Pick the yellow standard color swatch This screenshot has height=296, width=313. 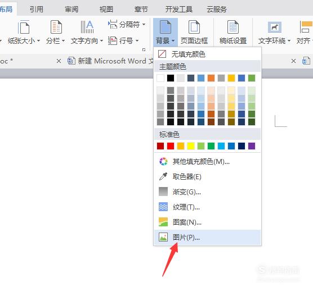pos(191,146)
